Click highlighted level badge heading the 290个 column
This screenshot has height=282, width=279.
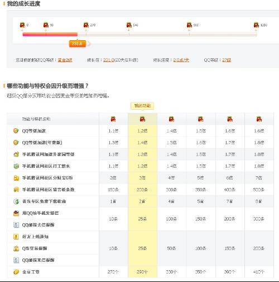[x=142, y=119]
